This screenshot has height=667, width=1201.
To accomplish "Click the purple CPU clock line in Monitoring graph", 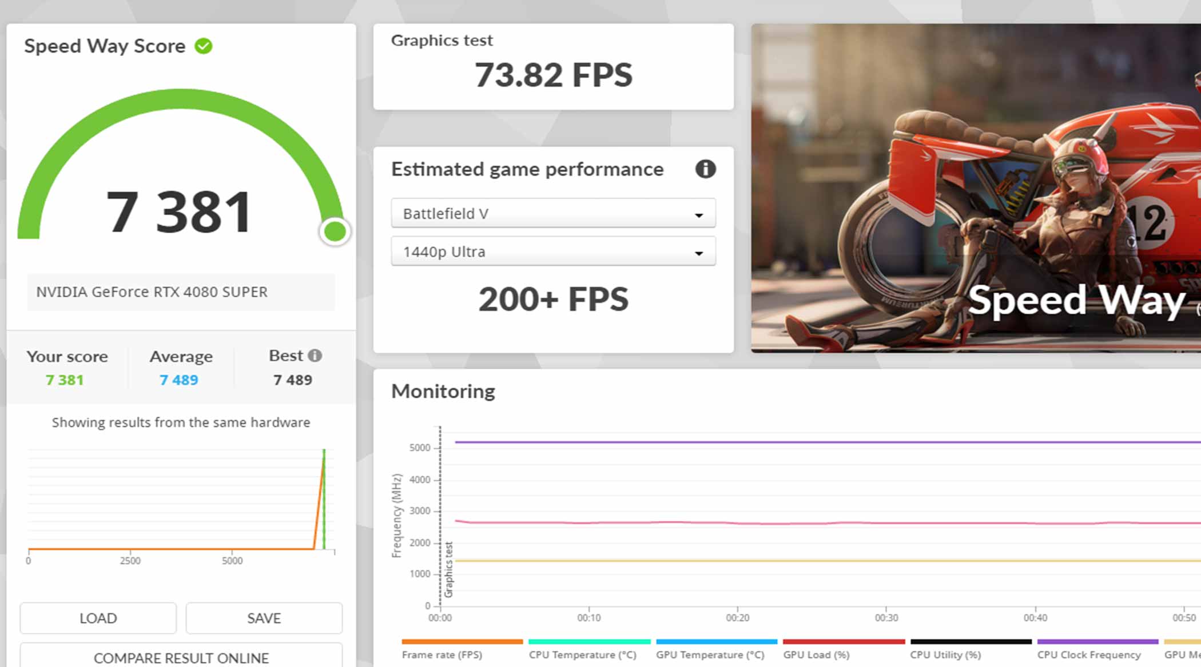I will click(x=828, y=442).
